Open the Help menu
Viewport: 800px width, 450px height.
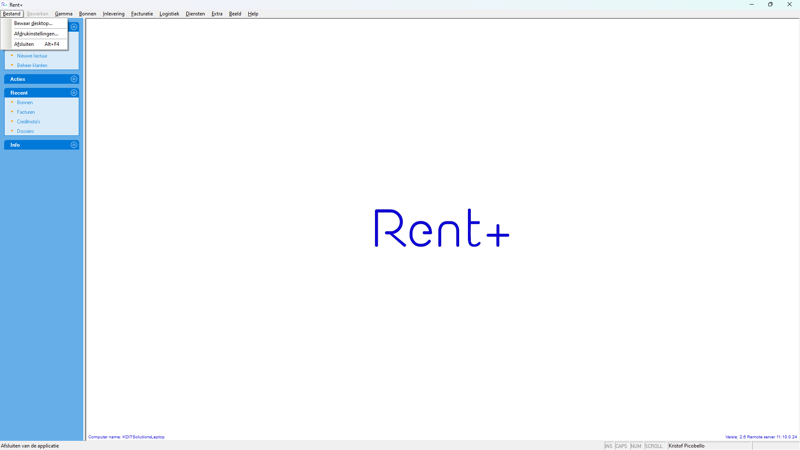coord(253,14)
